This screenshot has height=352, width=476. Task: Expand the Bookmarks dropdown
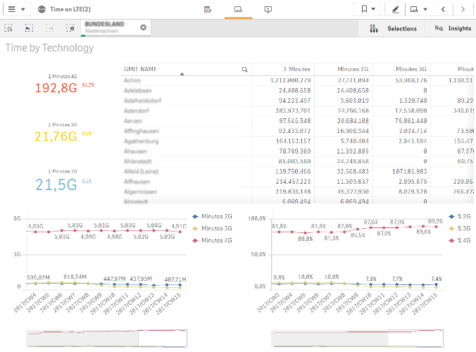(x=368, y=9)
